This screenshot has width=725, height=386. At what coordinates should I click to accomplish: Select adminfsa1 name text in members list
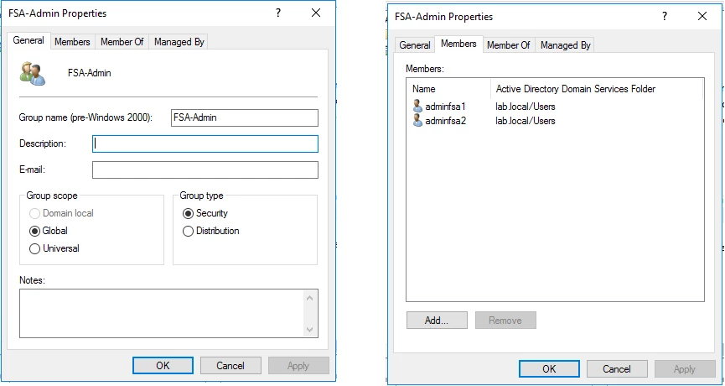pyautogui.click(x=446, y=107)
